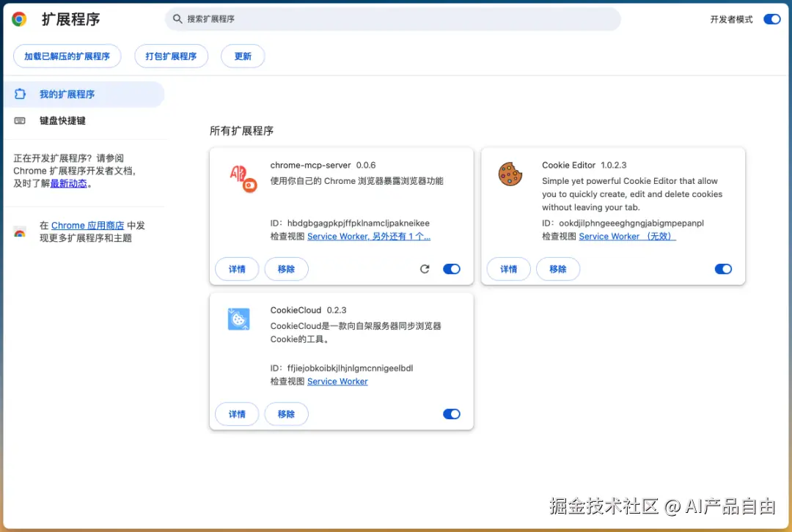Open 详情 for Cookie Editor
This screenshot has height=532, width=792.
509,269
